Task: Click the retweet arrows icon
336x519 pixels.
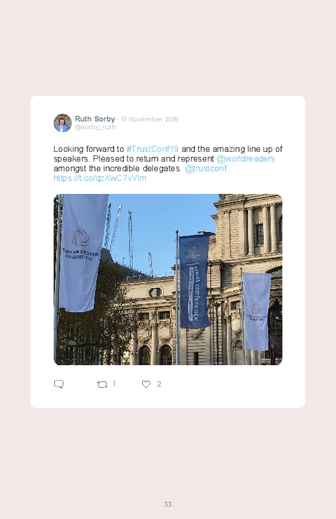Action: [102, 385]
